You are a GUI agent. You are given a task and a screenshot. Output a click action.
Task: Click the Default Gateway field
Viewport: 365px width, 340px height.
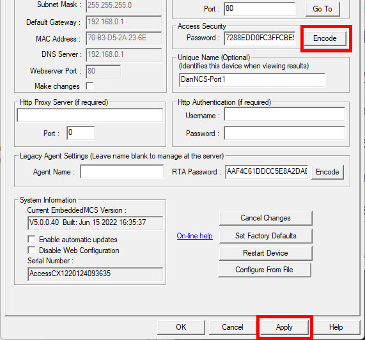coord(124,22)
